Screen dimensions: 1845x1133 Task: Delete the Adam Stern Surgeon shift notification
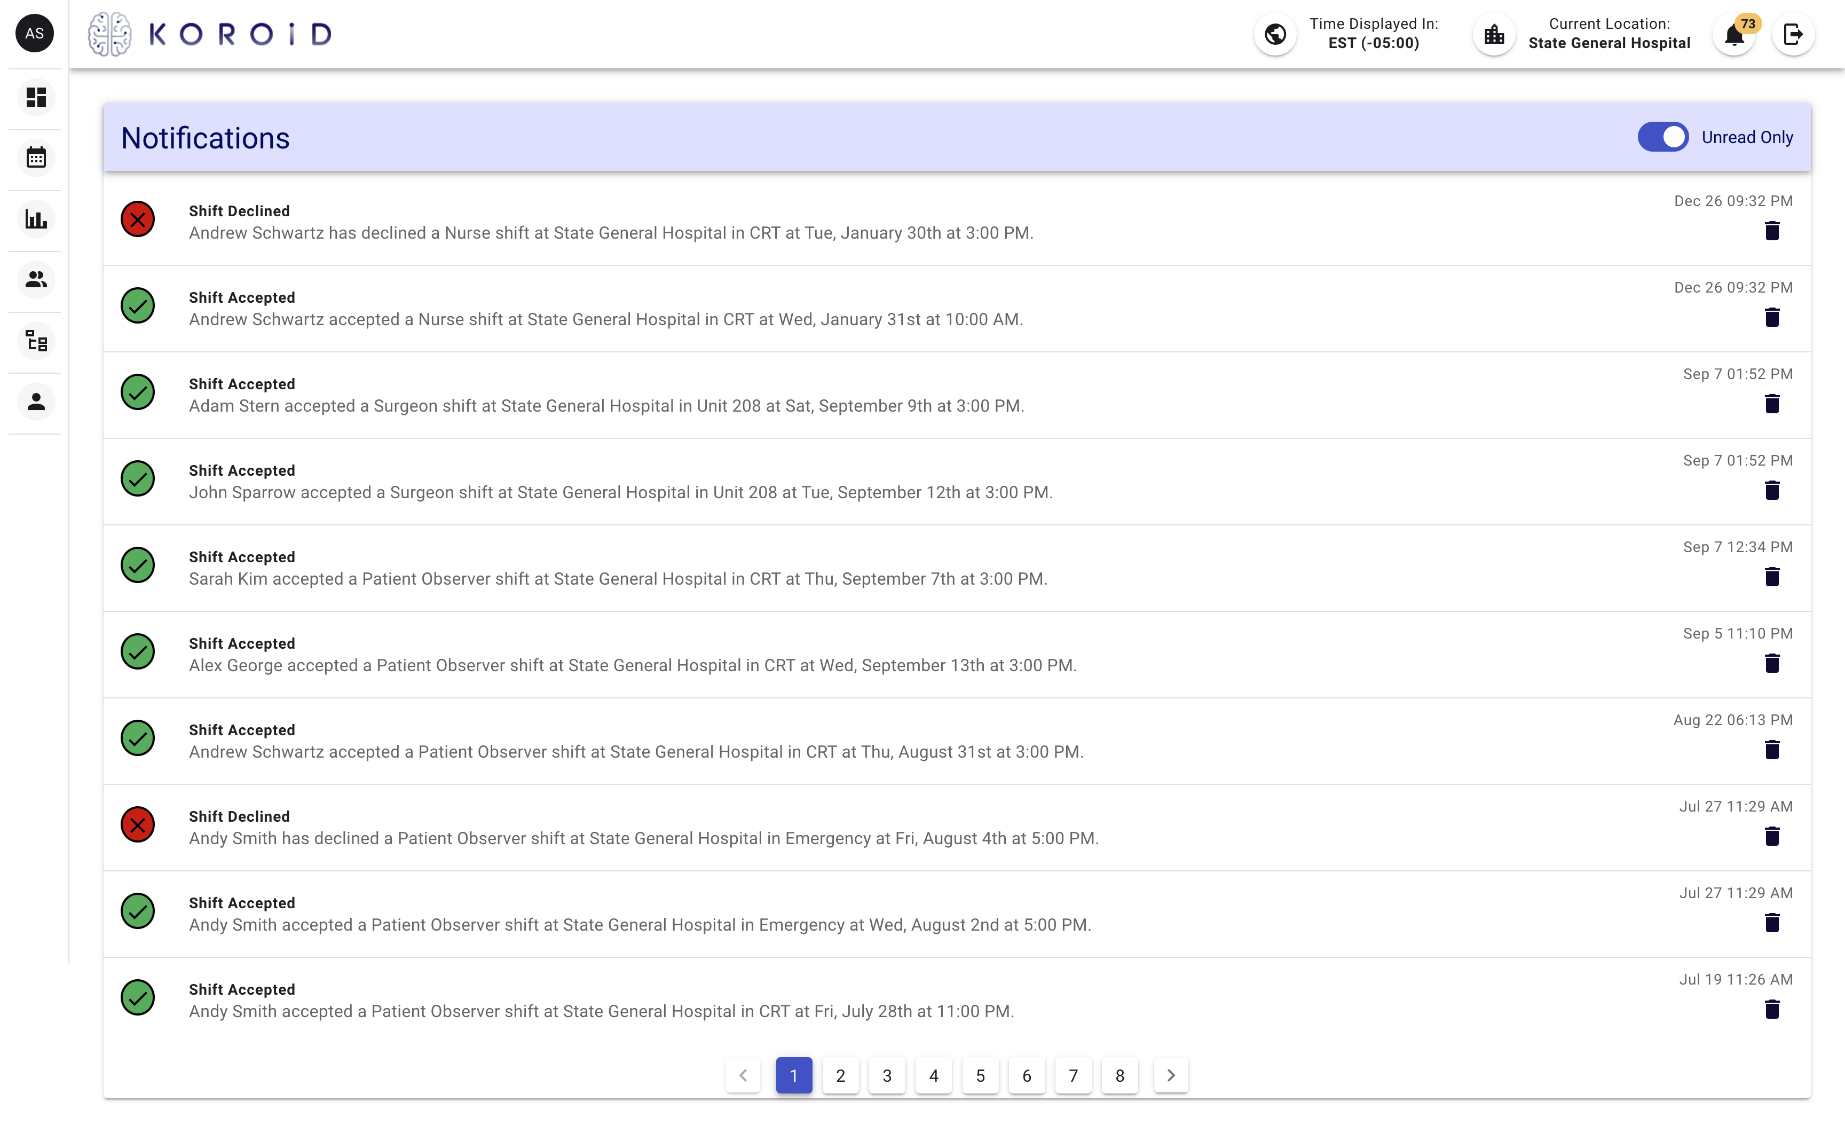coord(1772,404)
